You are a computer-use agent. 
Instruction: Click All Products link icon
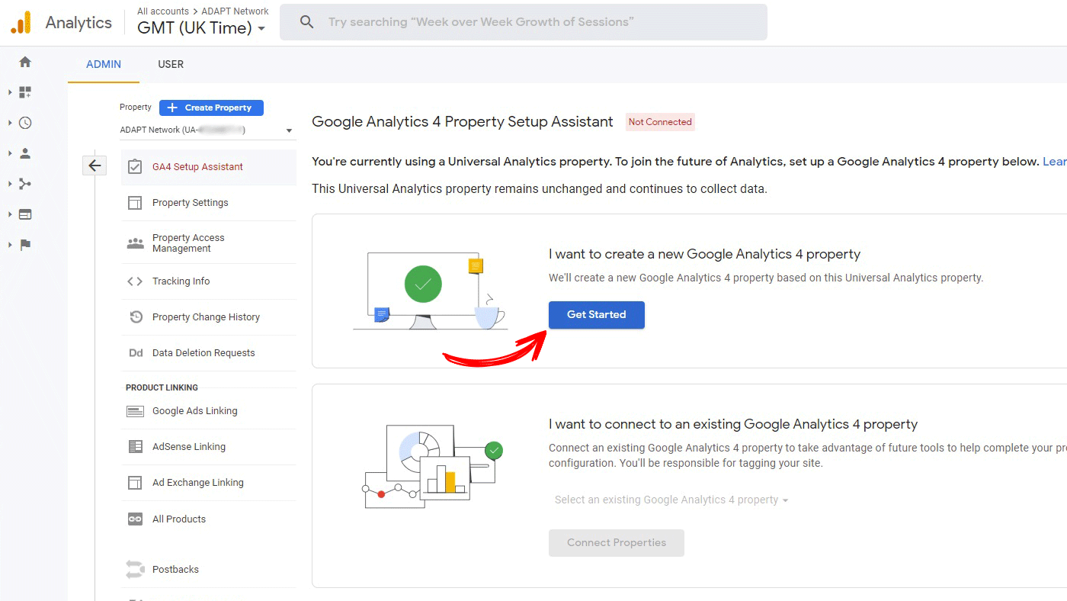(135, 519)
